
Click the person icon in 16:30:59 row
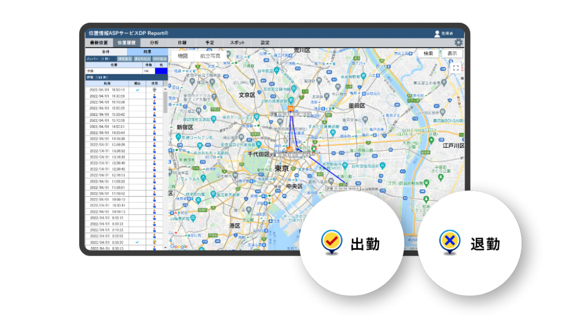point(155,96)
